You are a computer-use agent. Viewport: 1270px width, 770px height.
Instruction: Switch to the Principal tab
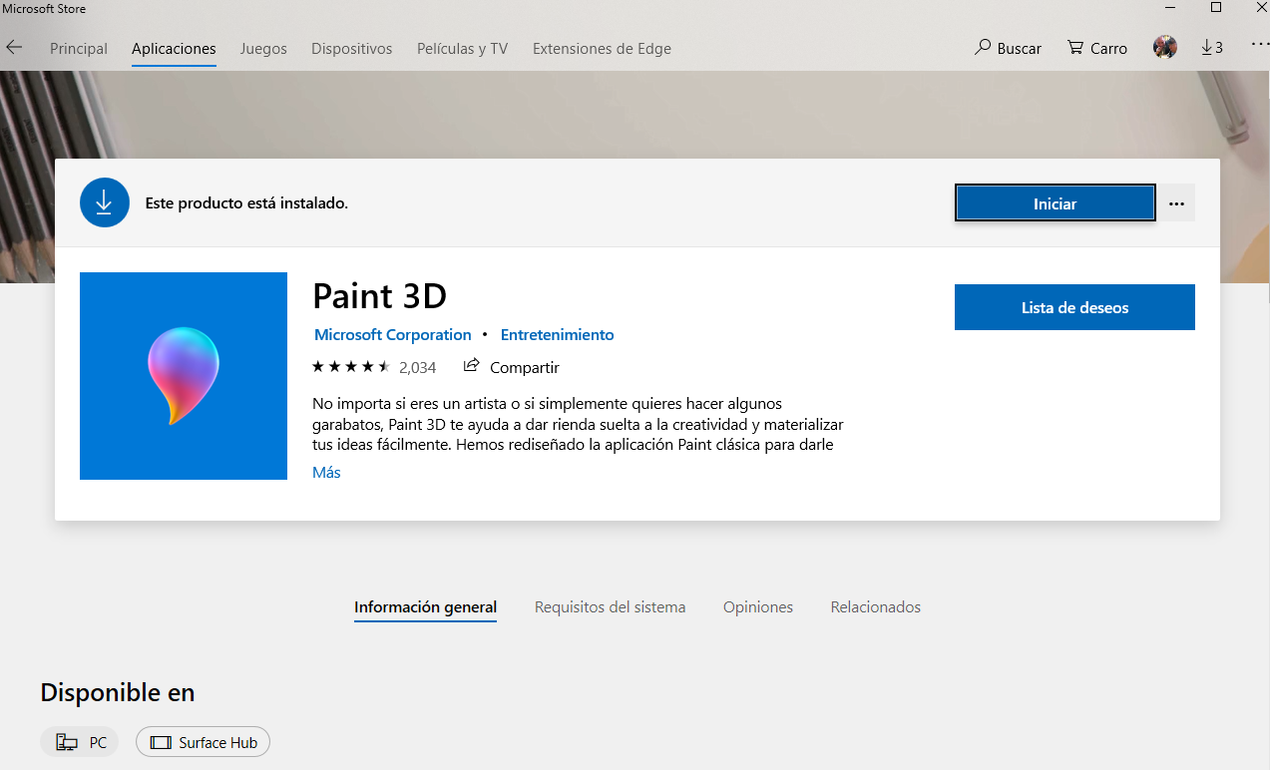79,48
